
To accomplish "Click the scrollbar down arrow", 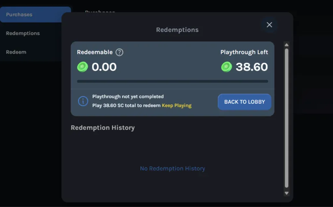I will coord(286,193).
